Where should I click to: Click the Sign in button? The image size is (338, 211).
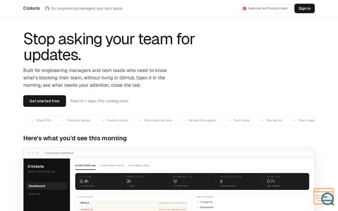coord(304,8)
